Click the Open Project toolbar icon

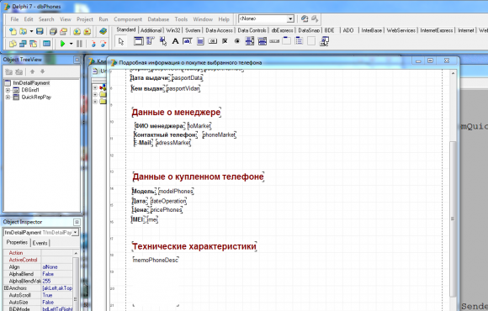(63, 31)
